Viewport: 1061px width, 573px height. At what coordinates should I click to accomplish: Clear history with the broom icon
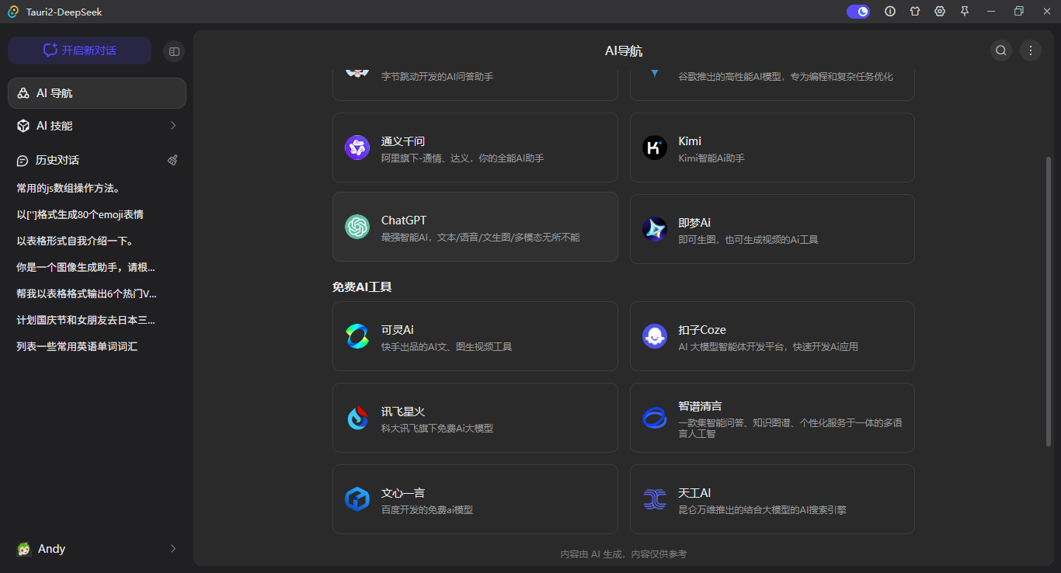pyautogui.click(x=172, y=160)
